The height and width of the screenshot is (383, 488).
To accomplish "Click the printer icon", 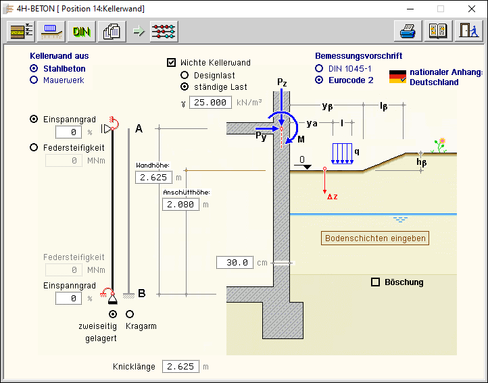I will tap(408, 31).
